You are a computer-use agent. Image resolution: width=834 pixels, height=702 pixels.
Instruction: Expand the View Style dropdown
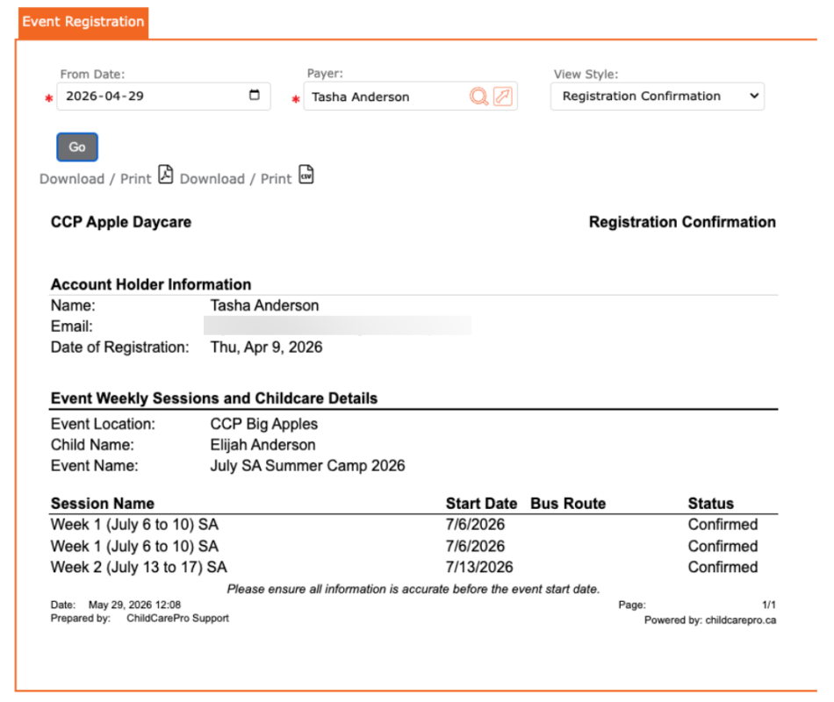click(x=658, y=97)
